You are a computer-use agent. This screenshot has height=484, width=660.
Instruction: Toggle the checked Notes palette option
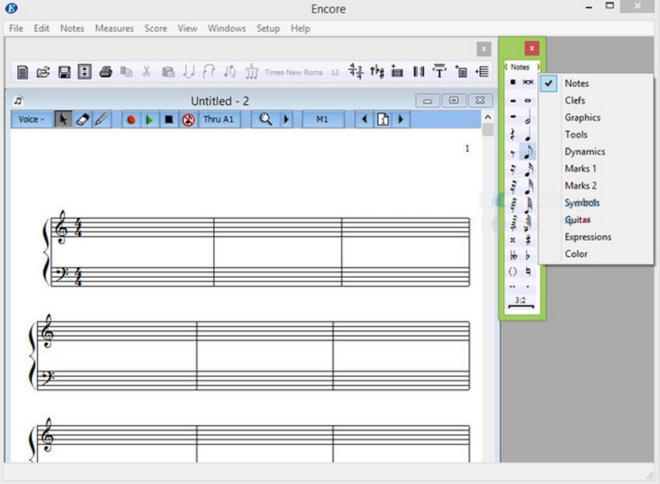[576, 83]
